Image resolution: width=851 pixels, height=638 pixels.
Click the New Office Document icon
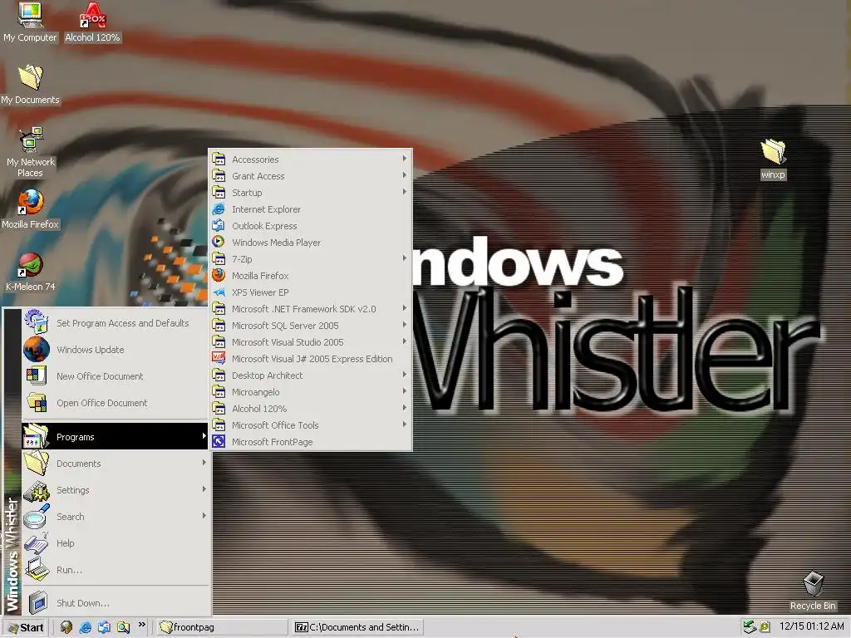(37, 375)
